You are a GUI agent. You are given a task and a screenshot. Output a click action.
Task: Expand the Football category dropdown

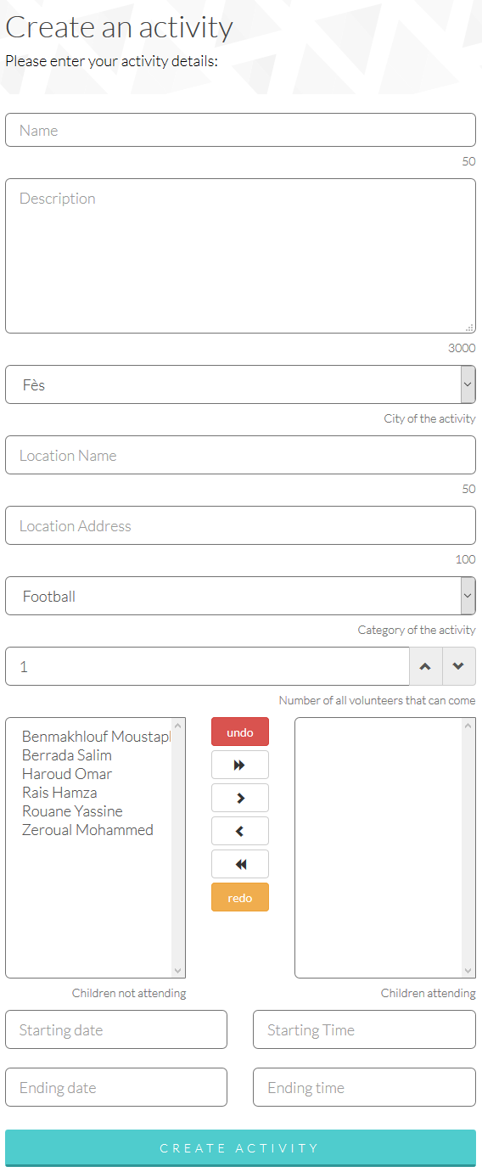[x=240, y=596]
